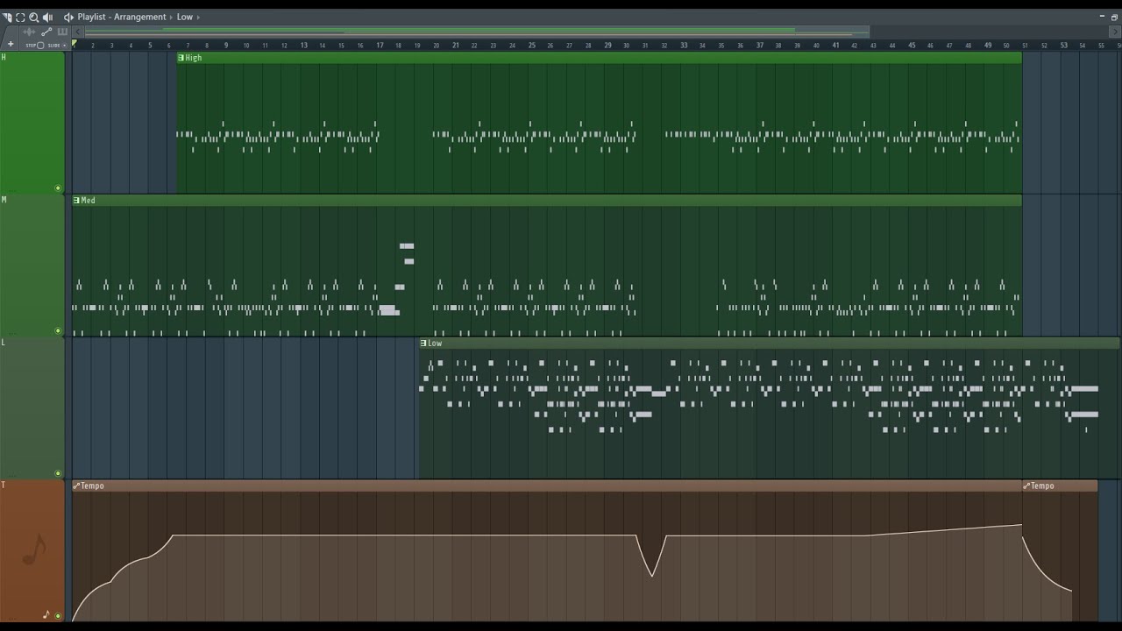1122x631 pixels.
Task: Open the Med clip's menu icon
Action: [x=76, y=201]
